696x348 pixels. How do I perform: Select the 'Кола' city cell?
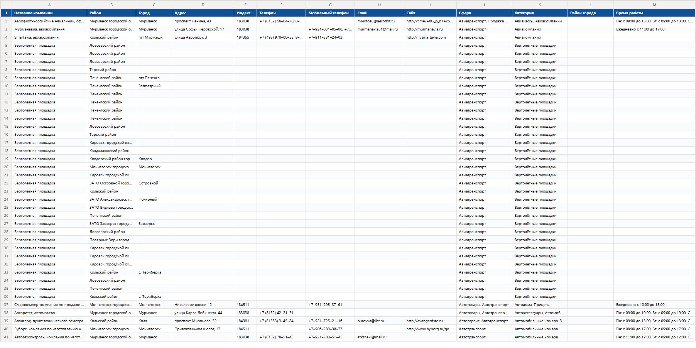click(x=154, y=321)
